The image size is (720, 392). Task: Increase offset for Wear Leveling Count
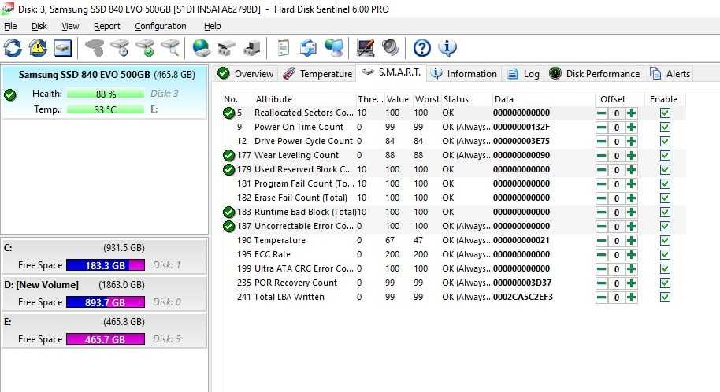pos(631,156)
